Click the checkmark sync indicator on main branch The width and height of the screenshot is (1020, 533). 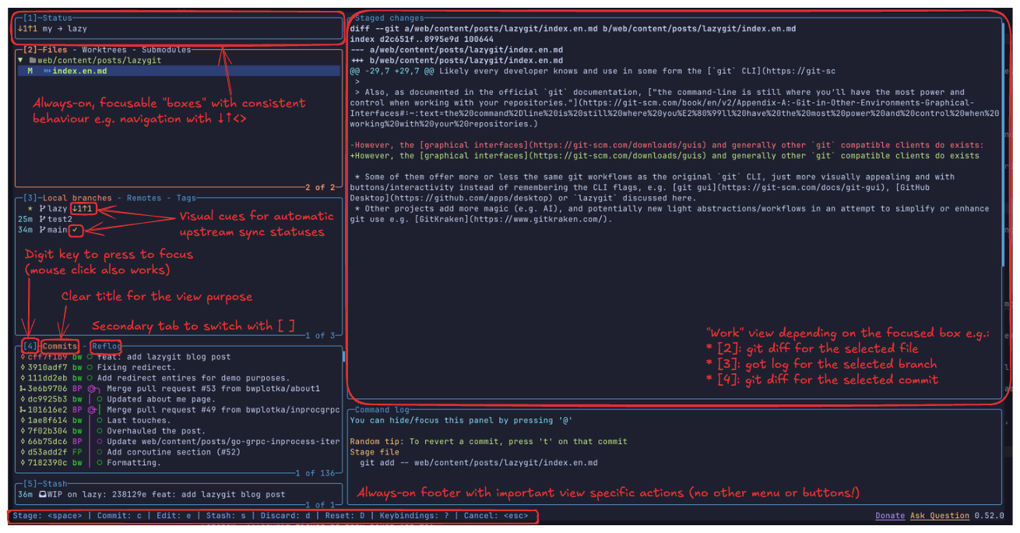click(x=75, y=230)
